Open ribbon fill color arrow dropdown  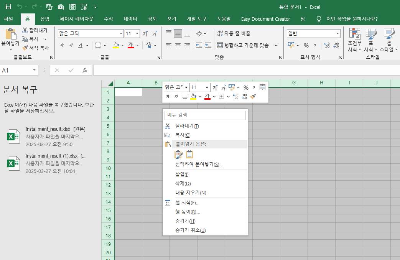pos(122,45)
